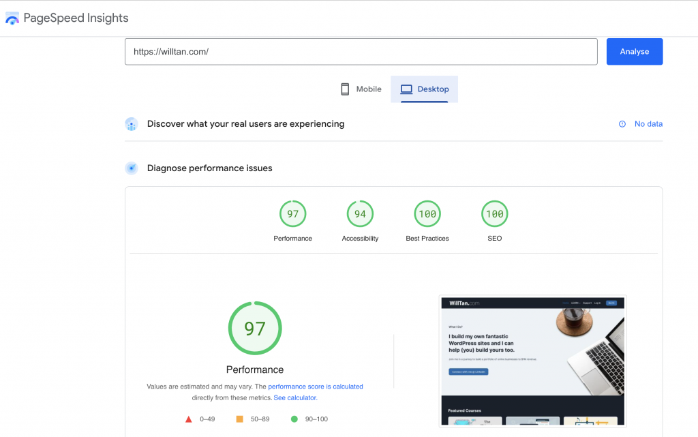
Task: Click the Analyse button
Action: coord(635,52)
